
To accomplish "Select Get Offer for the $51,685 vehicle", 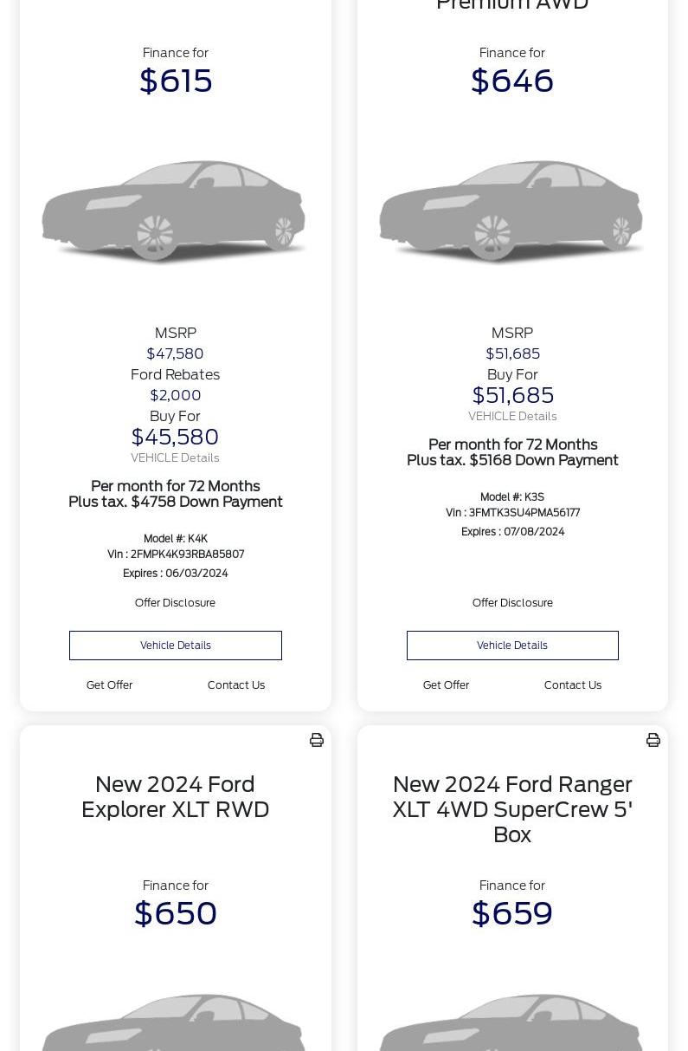I will tap(446, 685).
